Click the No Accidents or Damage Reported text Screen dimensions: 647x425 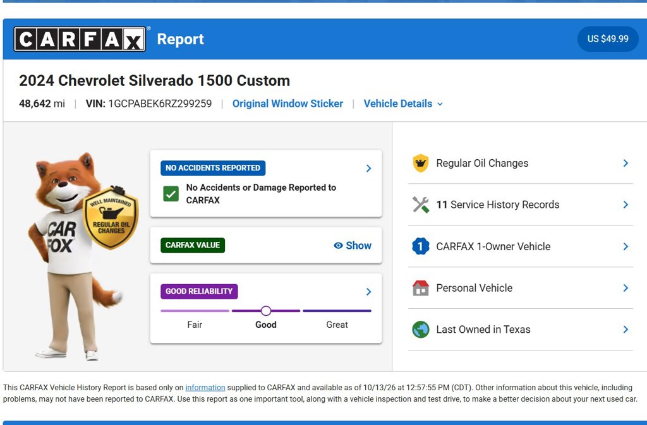tap(261, 194)
